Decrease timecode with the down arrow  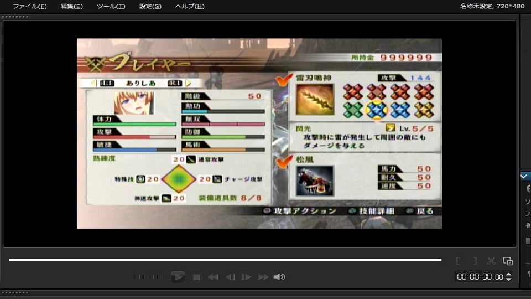508,279
